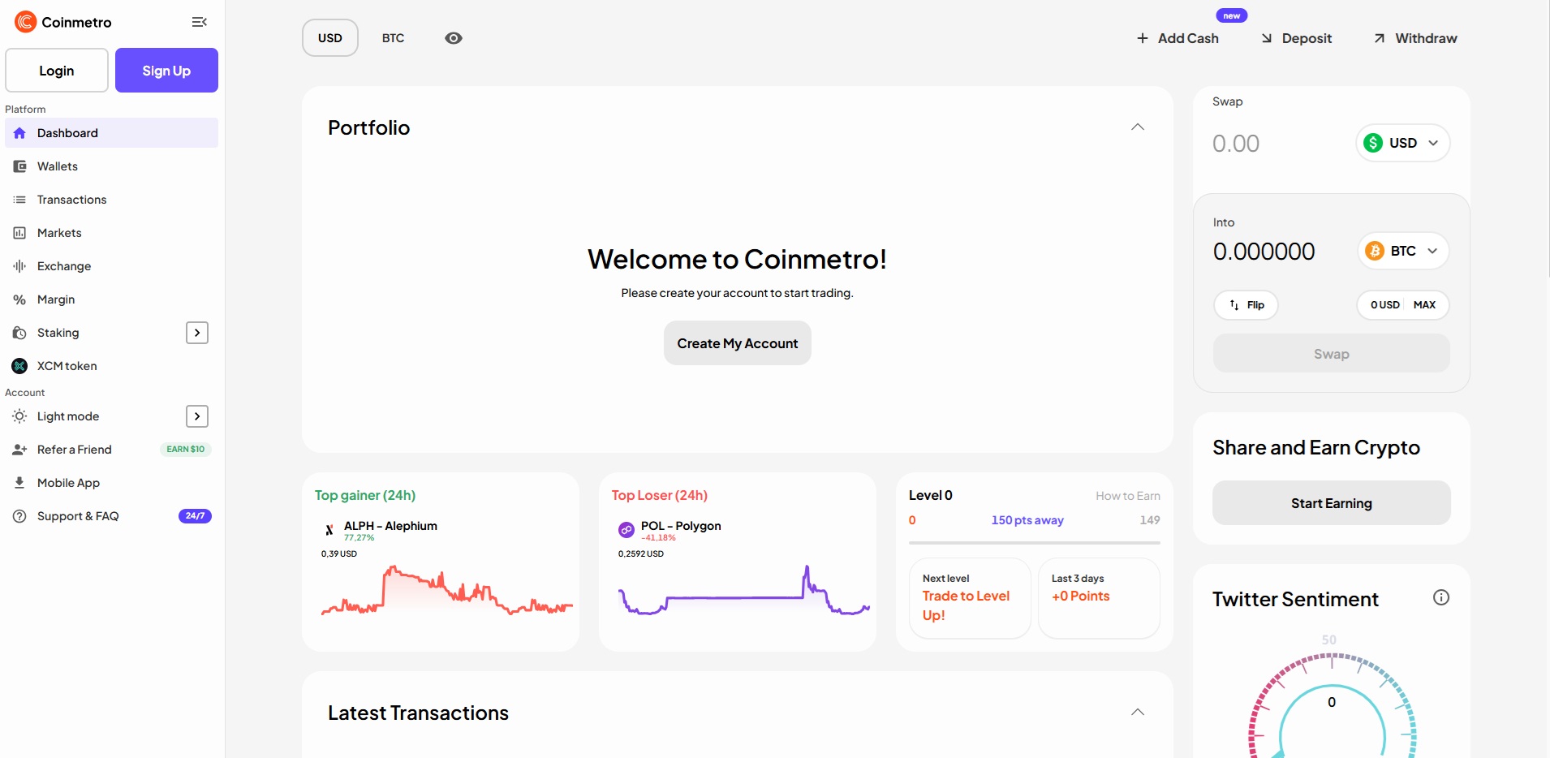1550x758 pixels.
Task: Open the How to Earn link
Action: coord(1128,496)
